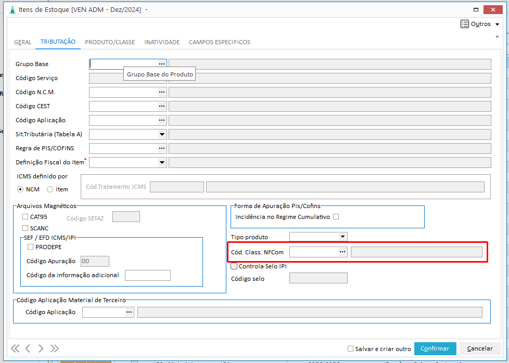Go to next record arrow

pyautogui.click(x=41, y=348)
